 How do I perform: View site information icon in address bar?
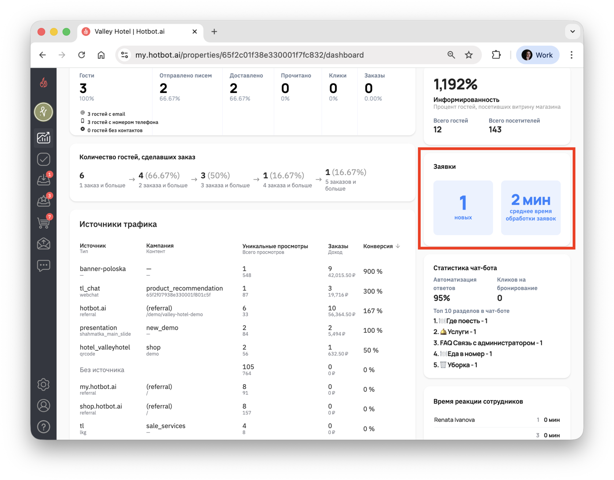point(125,55)
